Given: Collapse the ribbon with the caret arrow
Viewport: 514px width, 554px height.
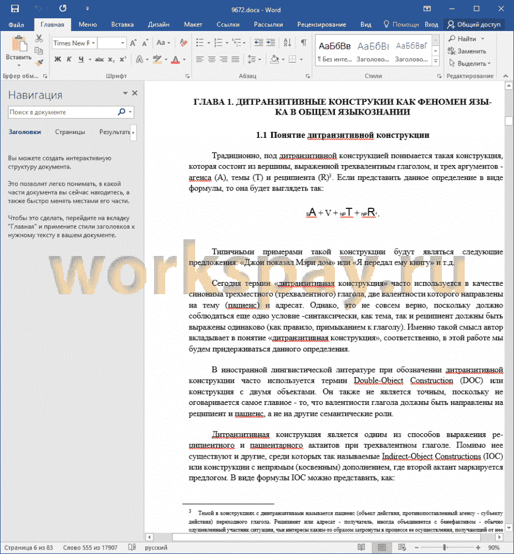Looking at the screenshot, I should pos(506,75).
